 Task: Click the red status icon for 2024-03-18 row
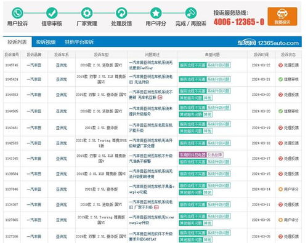point(280,143)
